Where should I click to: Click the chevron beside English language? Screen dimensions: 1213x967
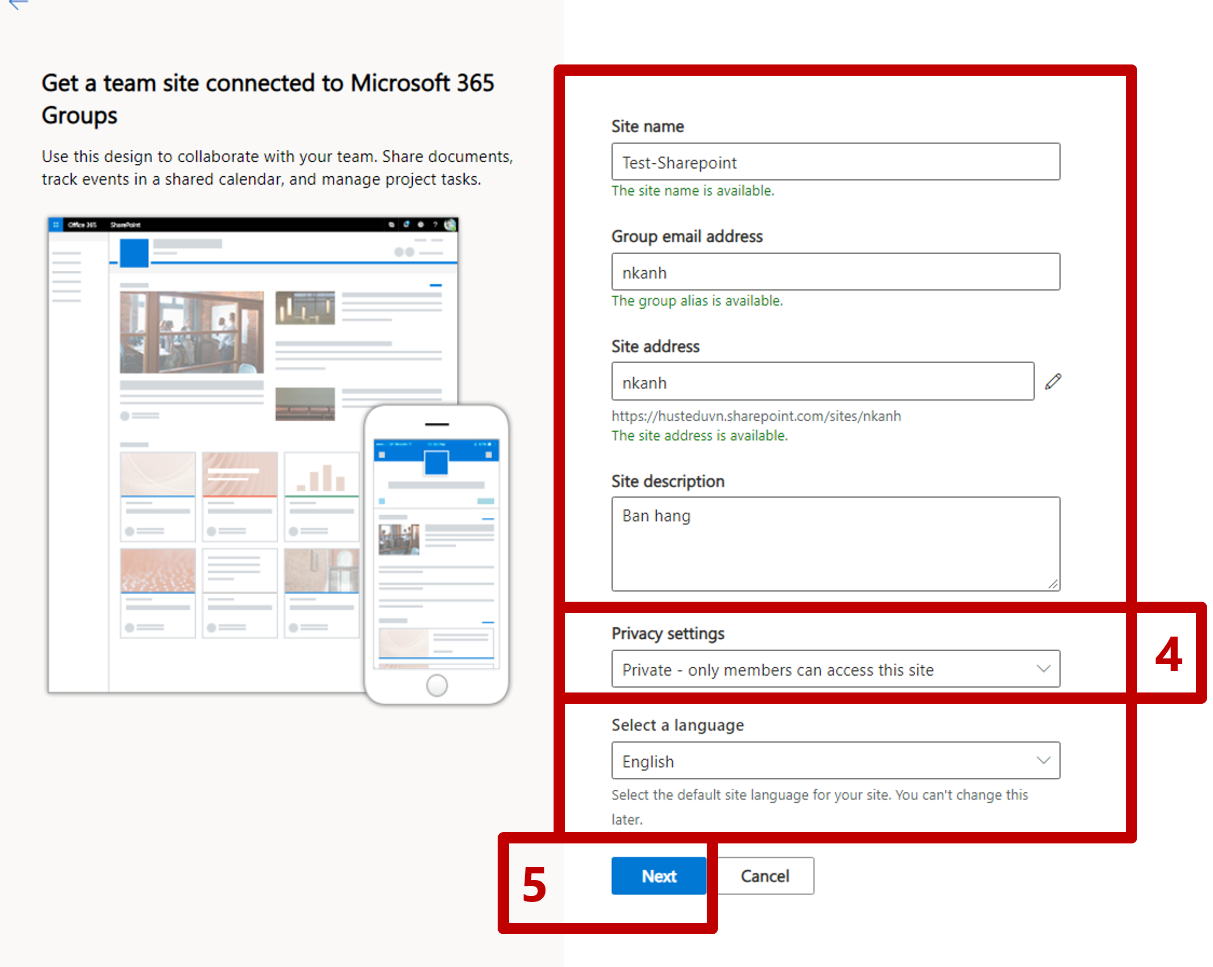1043,761
